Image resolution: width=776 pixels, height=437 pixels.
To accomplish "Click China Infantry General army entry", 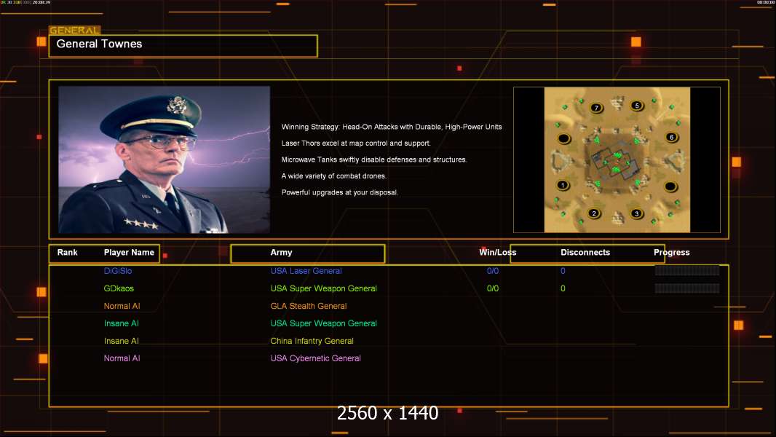I will pos(312,341).
